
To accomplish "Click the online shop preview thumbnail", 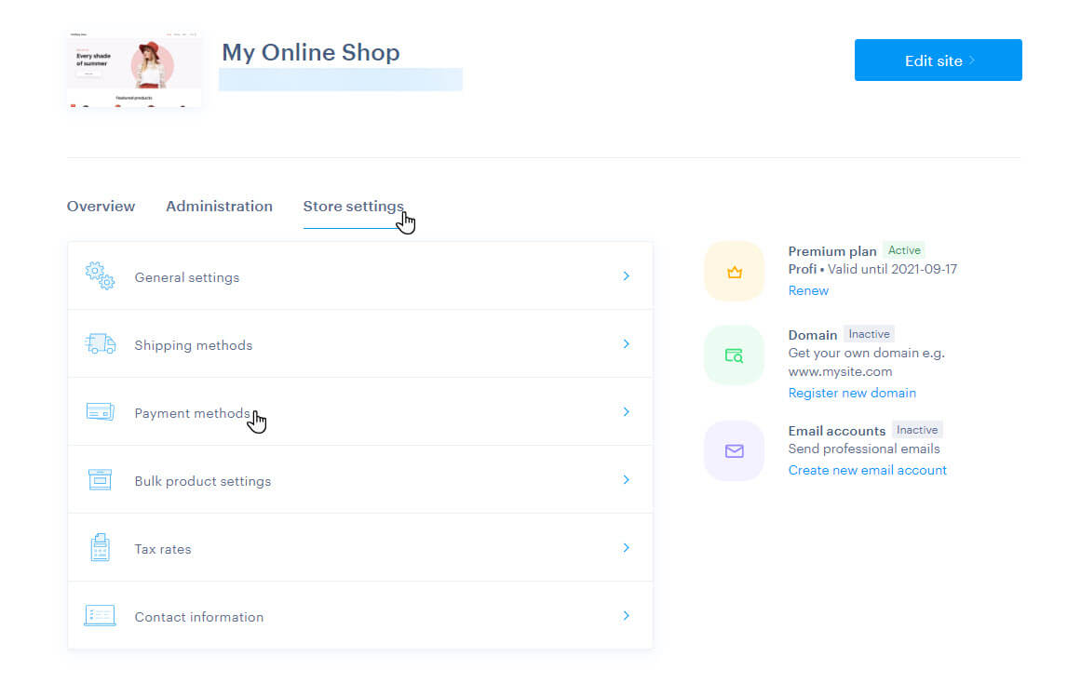I will tap(133, 67).
